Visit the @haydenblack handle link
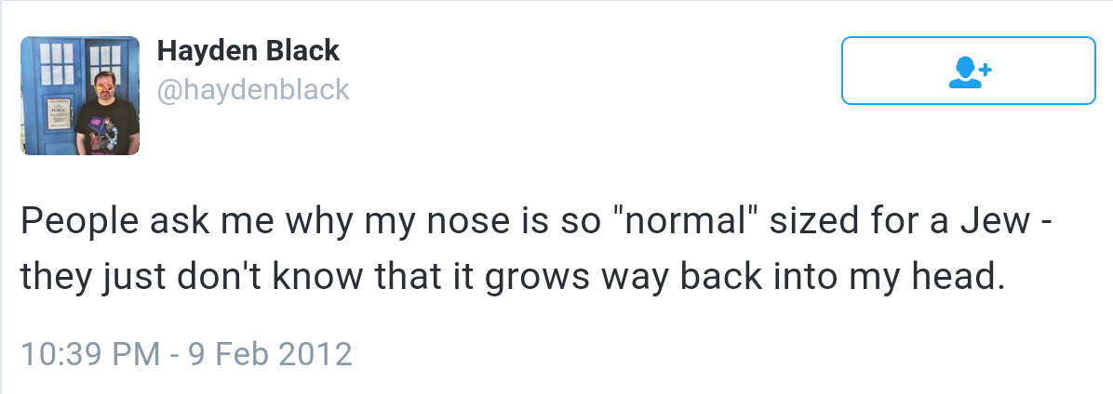Viewport: 1113px width, 394px height. pyautogui.click(x=253, y=90)
